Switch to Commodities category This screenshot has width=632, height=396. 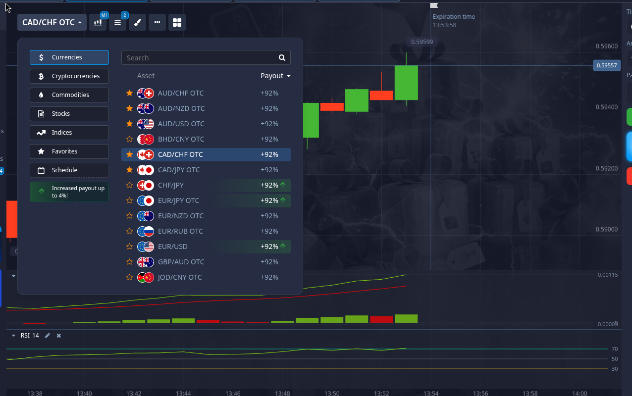[69, 95]
